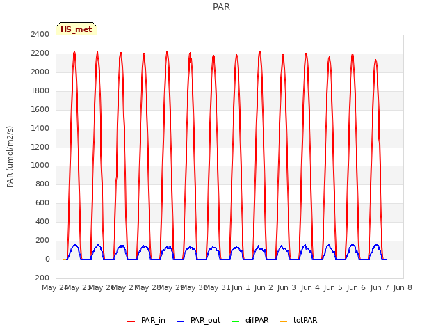The width and height of the screenshot is (445, 334).
Task: Click the 200 y-axis tick label
Action: pos(42,240)
